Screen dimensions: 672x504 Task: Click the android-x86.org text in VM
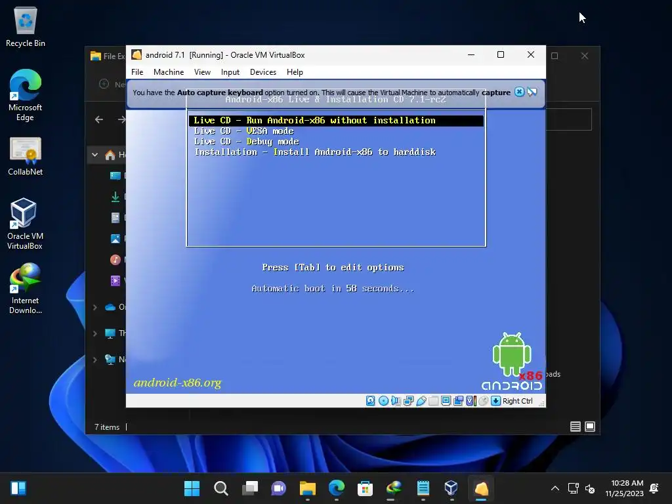tap(177, 383)
